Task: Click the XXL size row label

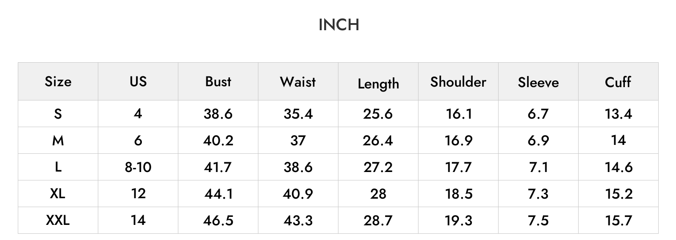Action: tap(58, 220)
